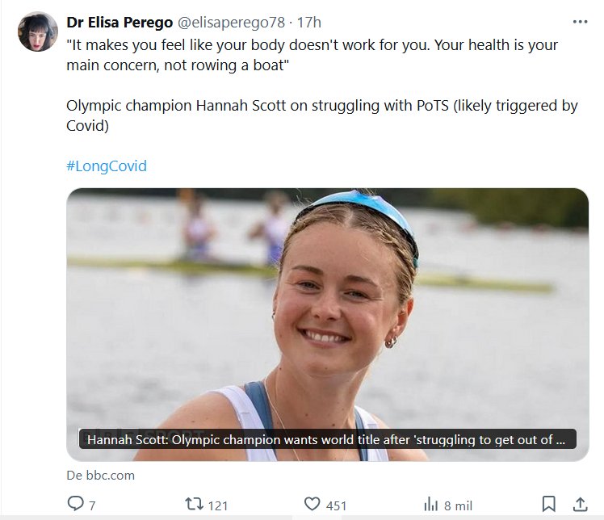Click the 451 likes count

coord(335,505)
